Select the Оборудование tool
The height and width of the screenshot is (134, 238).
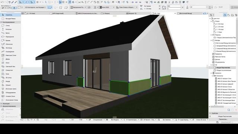pos(10,93)
